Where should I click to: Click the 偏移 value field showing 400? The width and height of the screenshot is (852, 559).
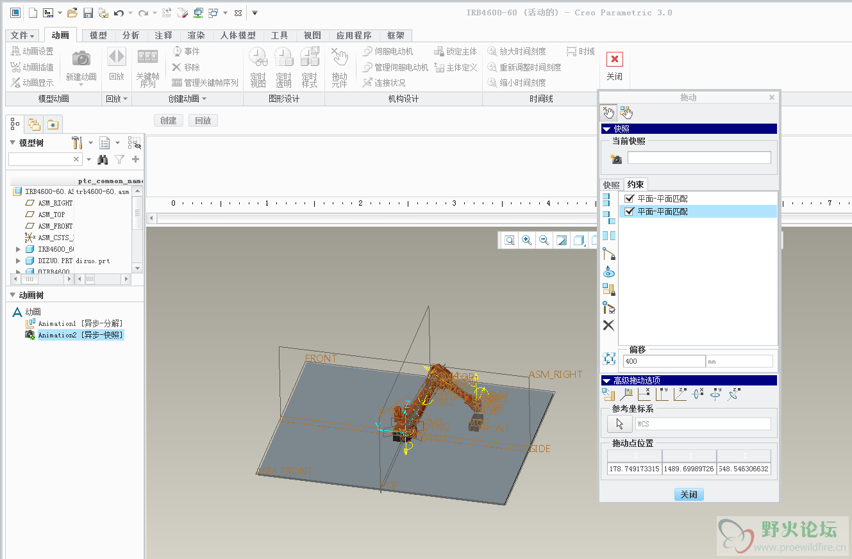664,361
